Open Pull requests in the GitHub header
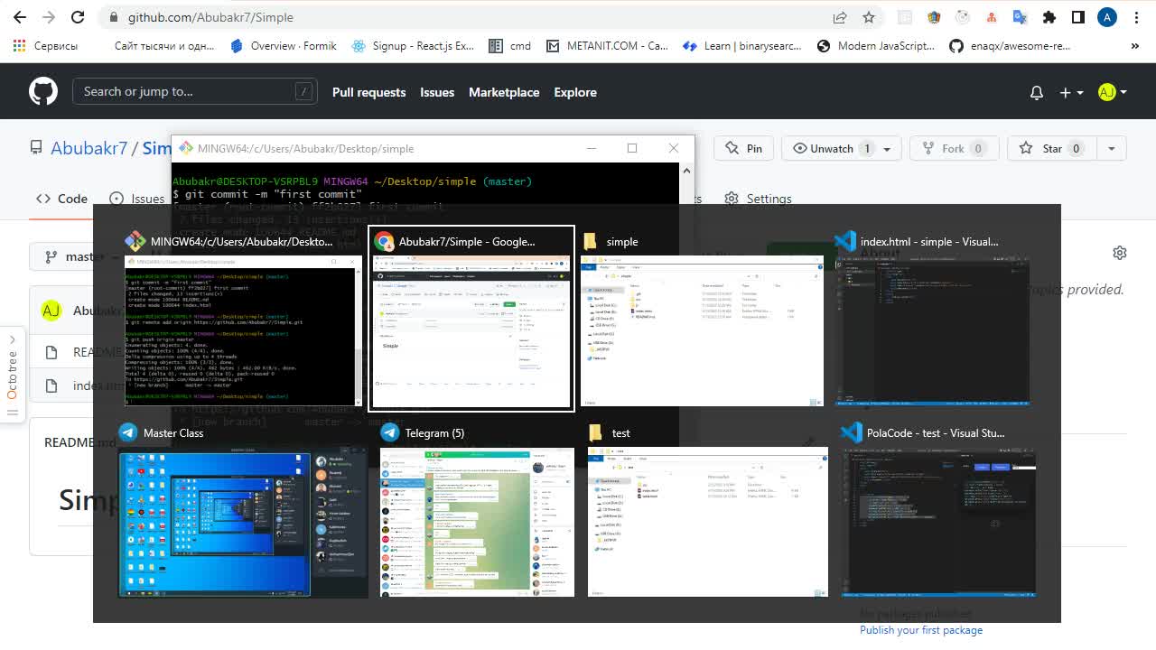 (x=368, y=92)
